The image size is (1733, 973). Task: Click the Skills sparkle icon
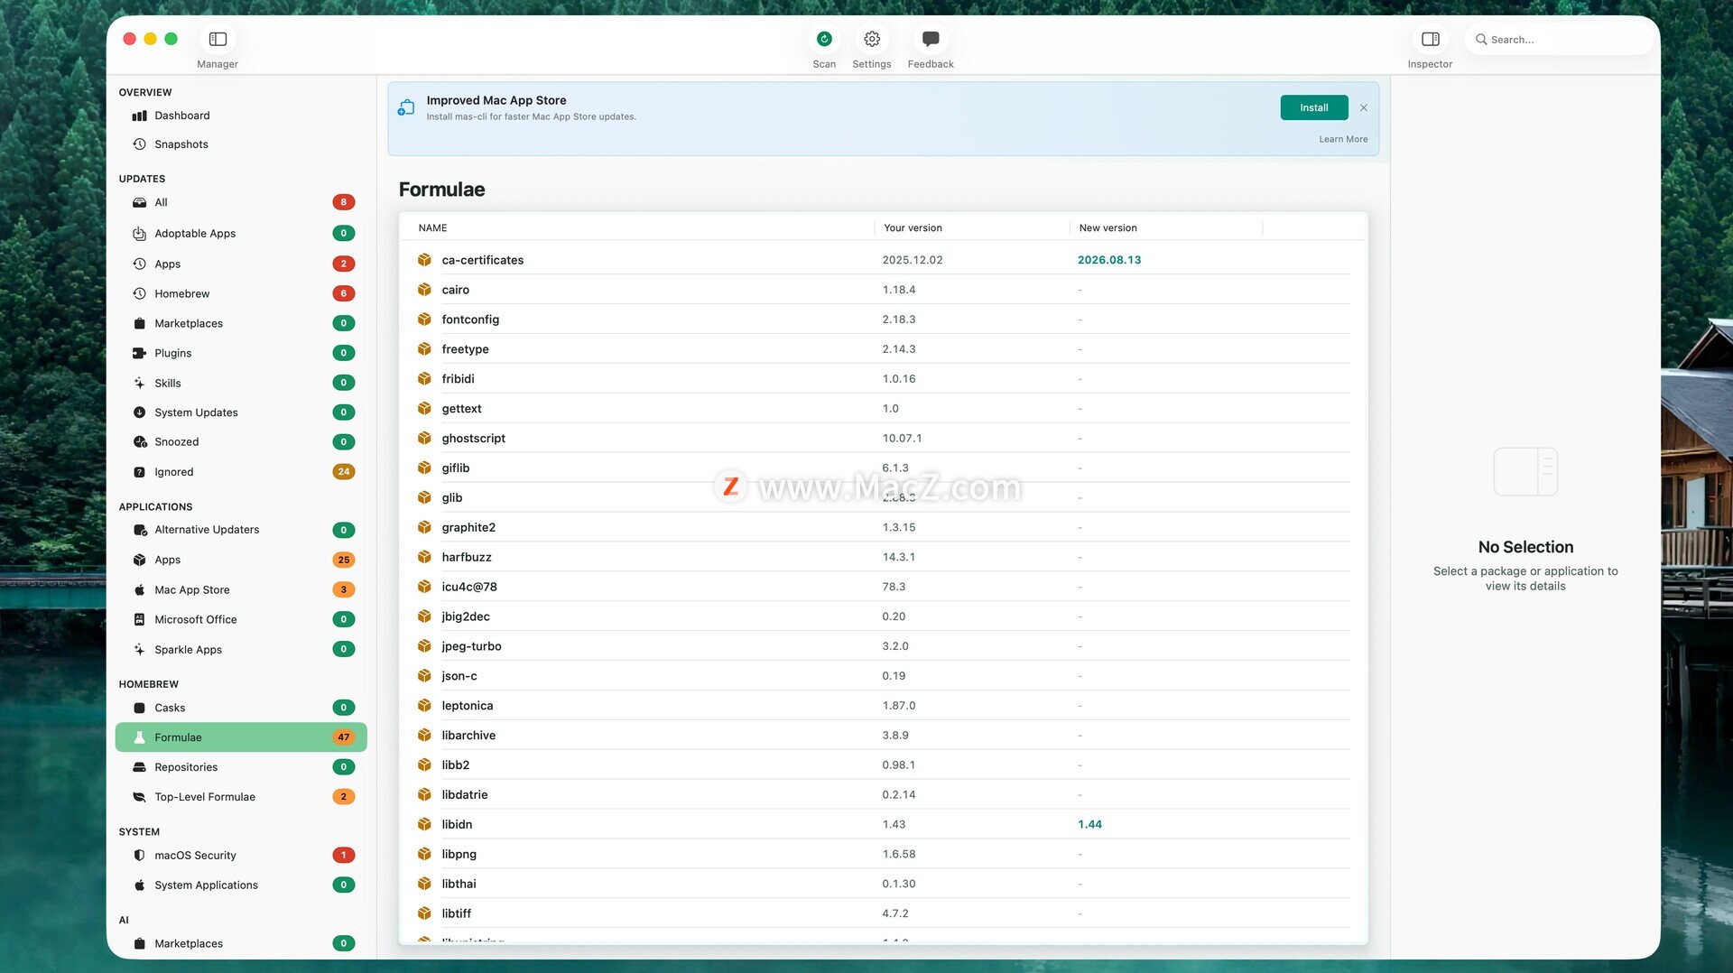(140, 383)
